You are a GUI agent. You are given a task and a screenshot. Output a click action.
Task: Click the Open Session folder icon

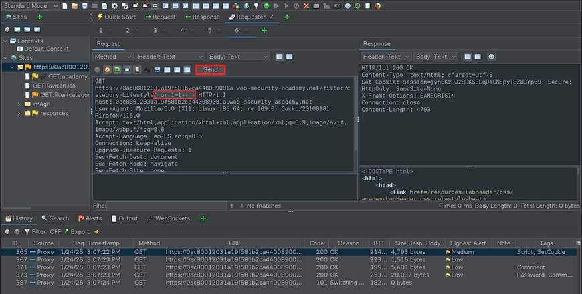coord(75,6)
